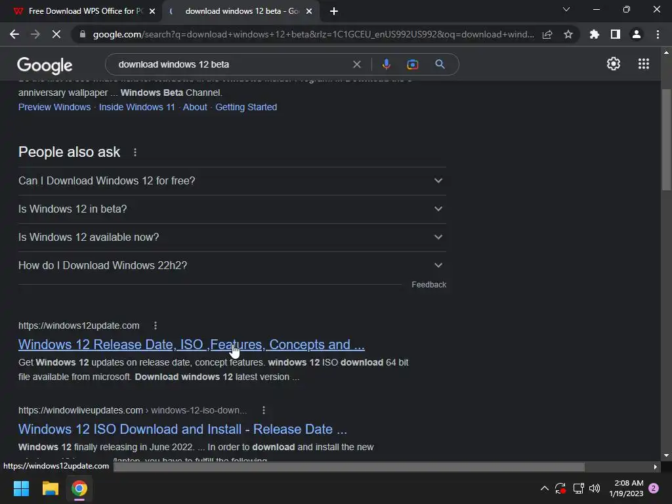This screenshot has height=504, width=672.
Task: Click the vertical scrollbar thumb
Action: coord(666,140)
